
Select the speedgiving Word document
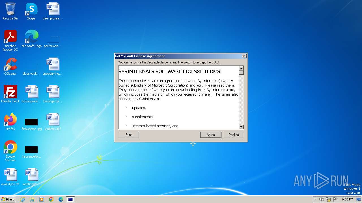(53, 66)
